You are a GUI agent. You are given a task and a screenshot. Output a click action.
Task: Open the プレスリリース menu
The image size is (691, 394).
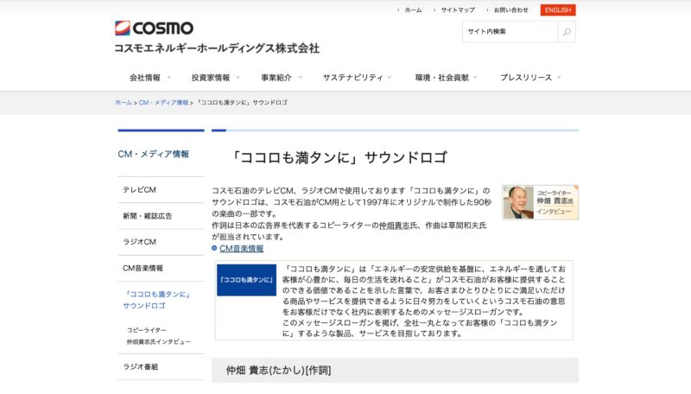[x=526, y=78]
